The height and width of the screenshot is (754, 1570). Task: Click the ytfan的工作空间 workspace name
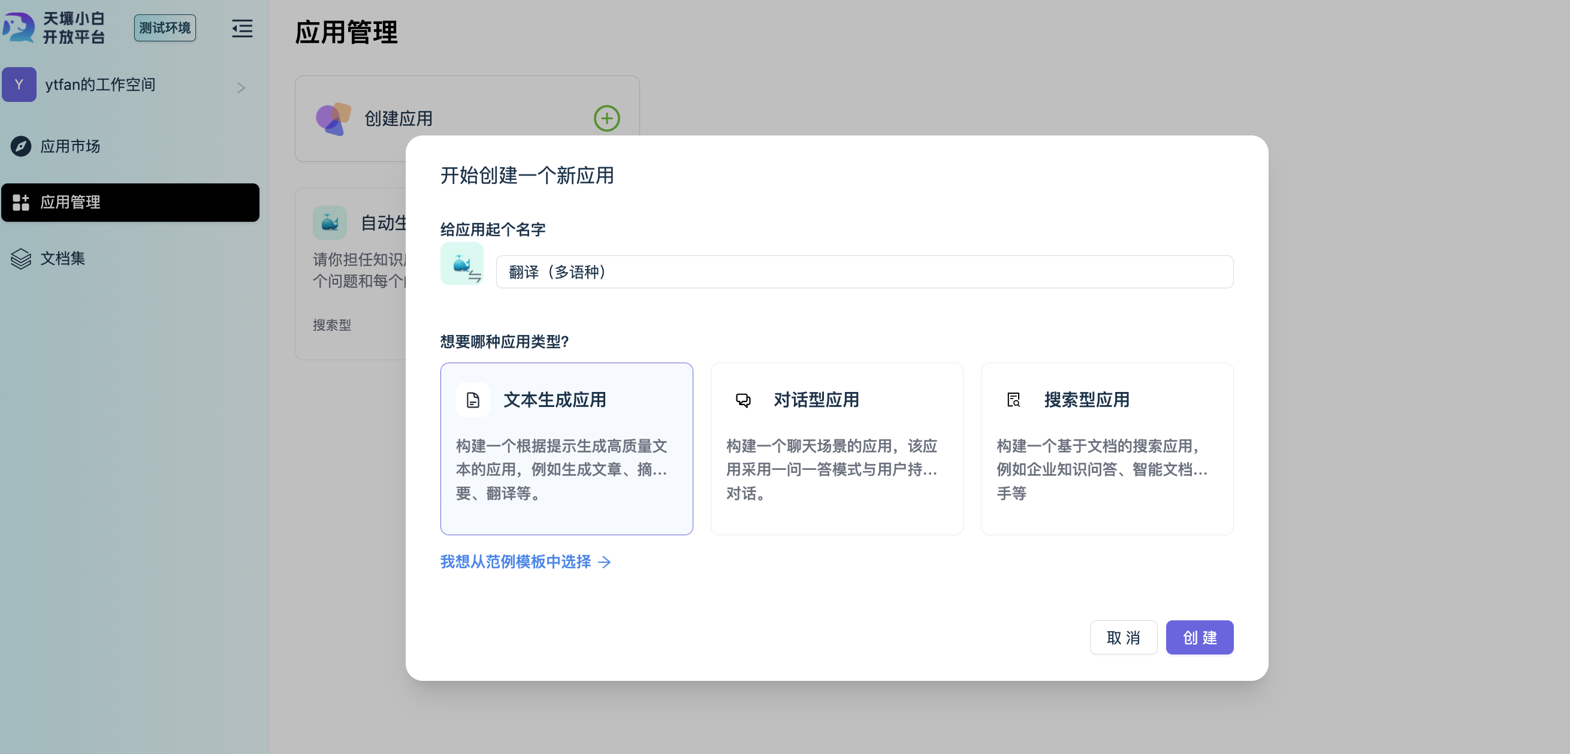click(101, 85)
